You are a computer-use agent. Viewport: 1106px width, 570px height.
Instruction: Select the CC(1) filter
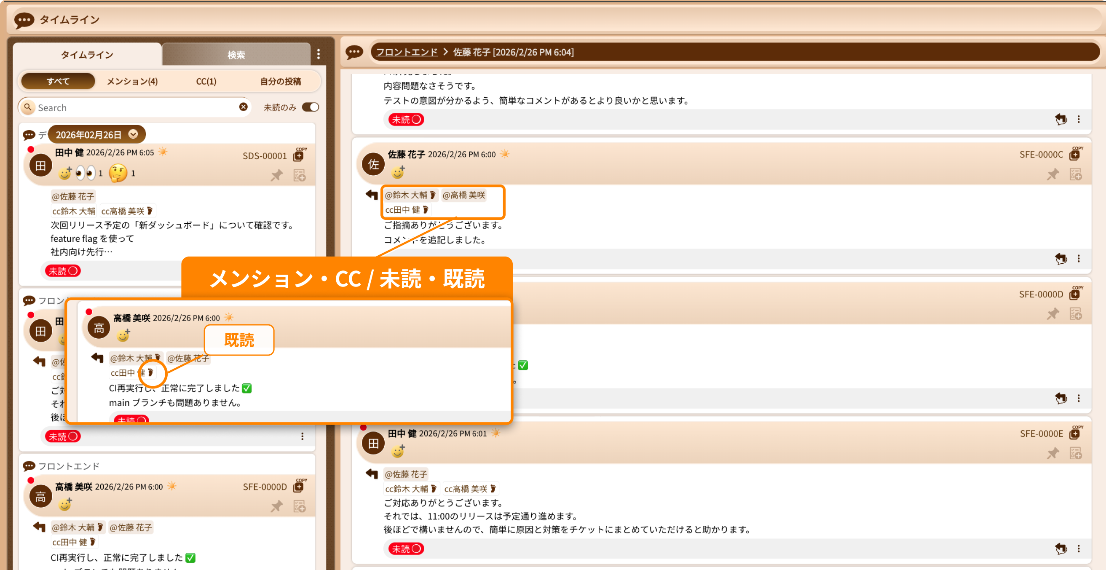206,81
